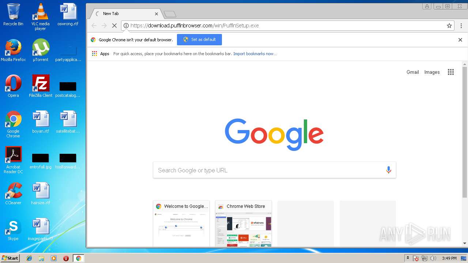The height and width of the screenshot is (263, 468).
Task: View site information icon in address bar
Action: point(126,26)
